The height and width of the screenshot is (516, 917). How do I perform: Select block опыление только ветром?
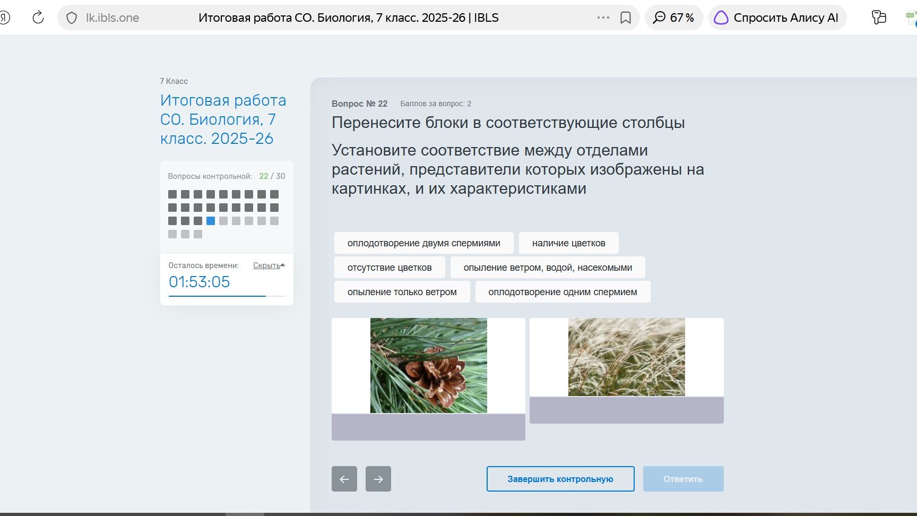click(x=402, y=292)
